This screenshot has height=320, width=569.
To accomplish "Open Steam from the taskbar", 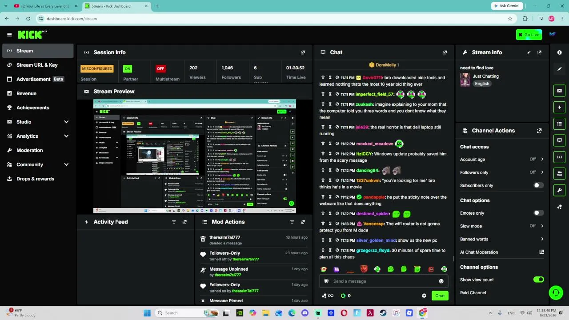I will pyautogui.click(x=383, y=313).
